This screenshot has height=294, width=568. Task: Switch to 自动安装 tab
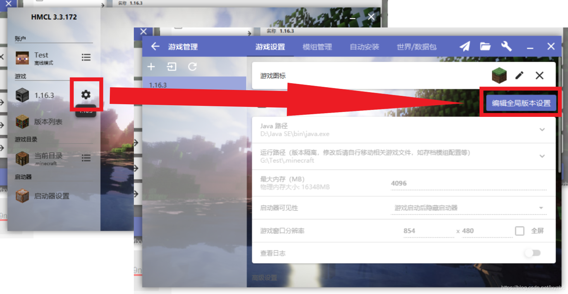pyautogui.click(x=364, y=47)
